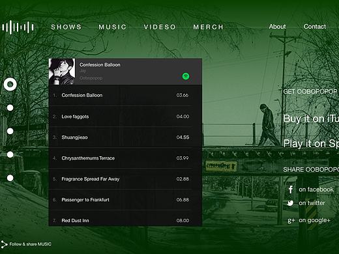Click the SHARE OOBOPOPOP heading
Viewport: 339px width, 254px height.
(x=311, y=169)
